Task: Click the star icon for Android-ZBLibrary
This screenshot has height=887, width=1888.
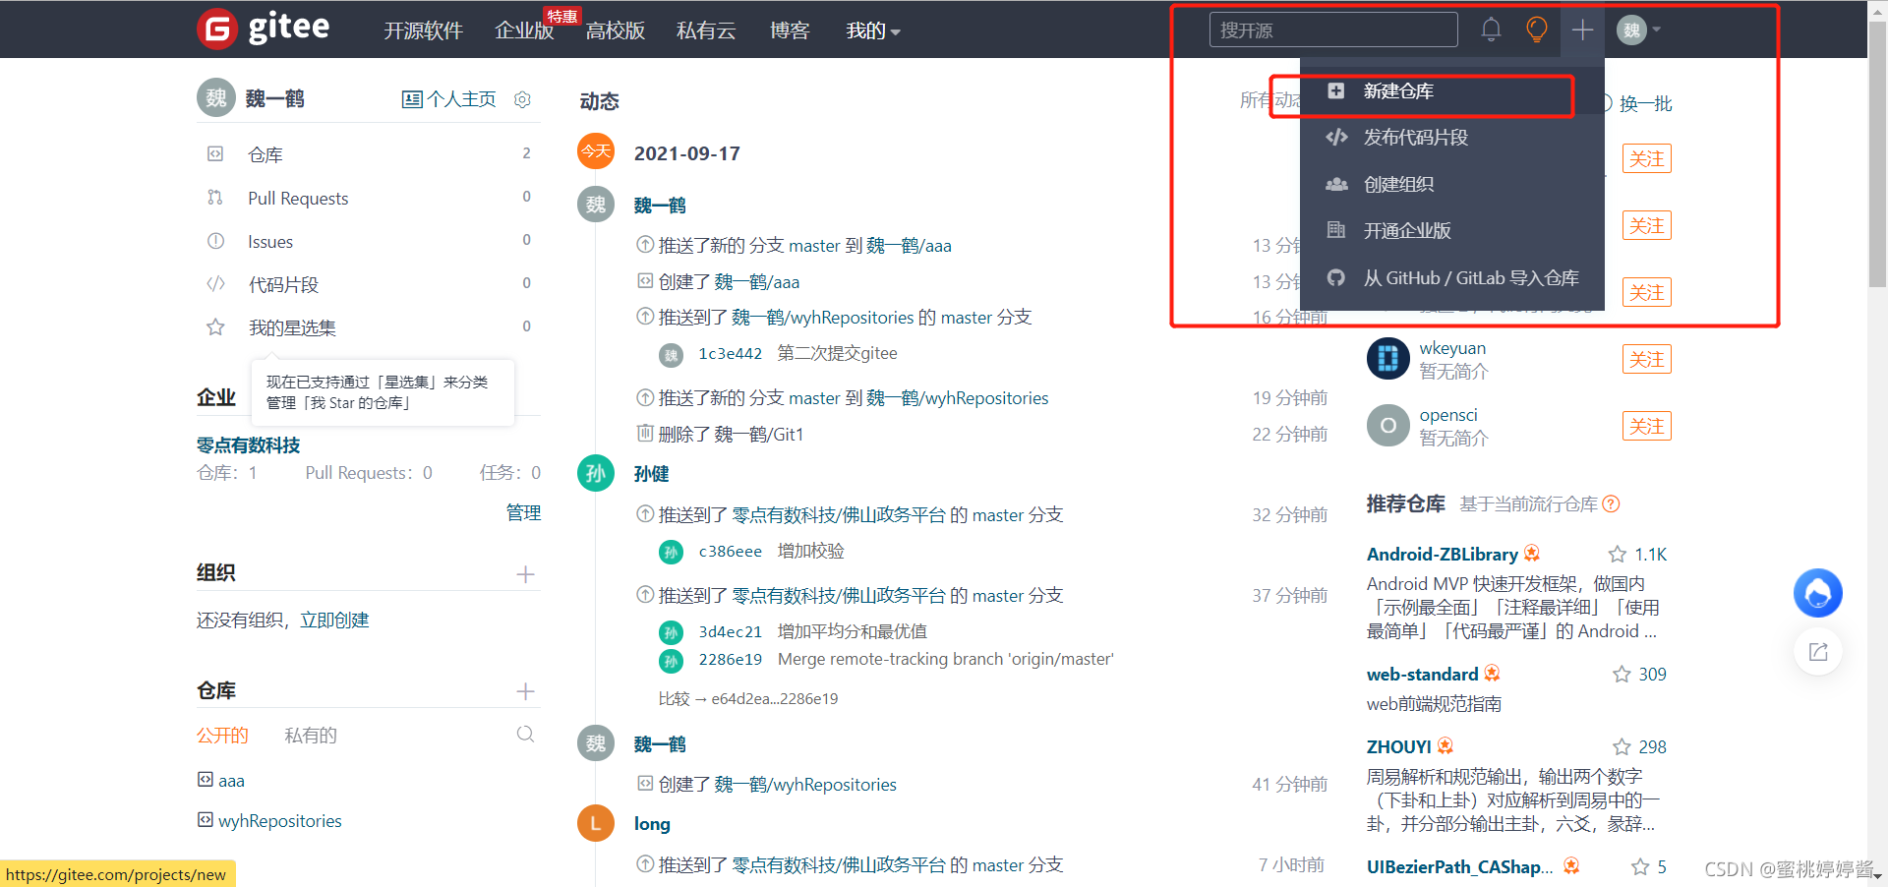Action: click(1618, 554)
